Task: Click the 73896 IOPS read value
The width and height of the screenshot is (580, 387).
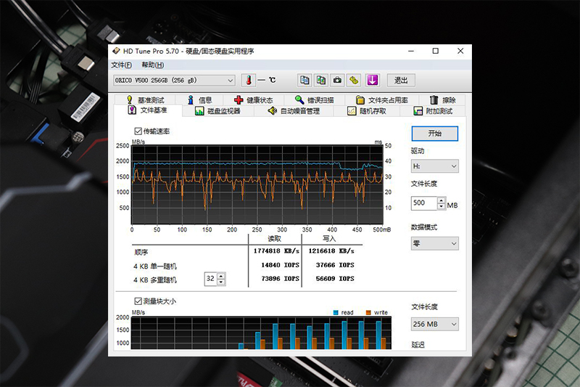Action: [280, 279]
